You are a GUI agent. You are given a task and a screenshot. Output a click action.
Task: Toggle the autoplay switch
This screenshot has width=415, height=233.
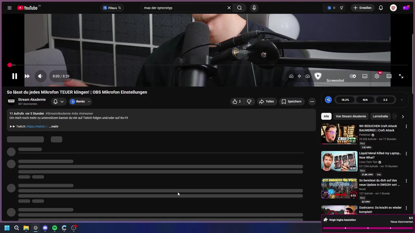coord(353,76)
